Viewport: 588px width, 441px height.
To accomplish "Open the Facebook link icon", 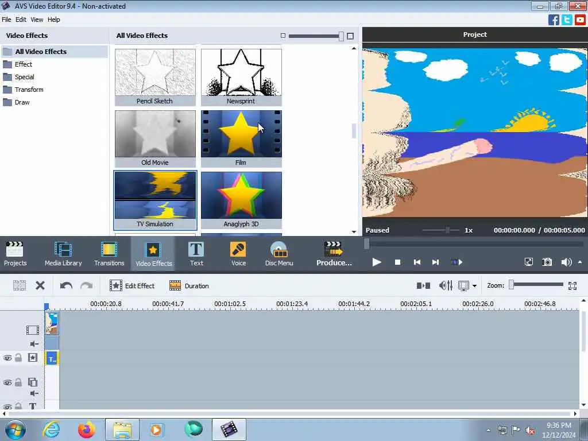I will coord(554,20).
